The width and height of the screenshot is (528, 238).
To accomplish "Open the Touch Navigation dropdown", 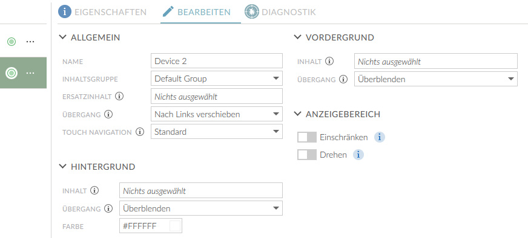I will coord(217,132).
